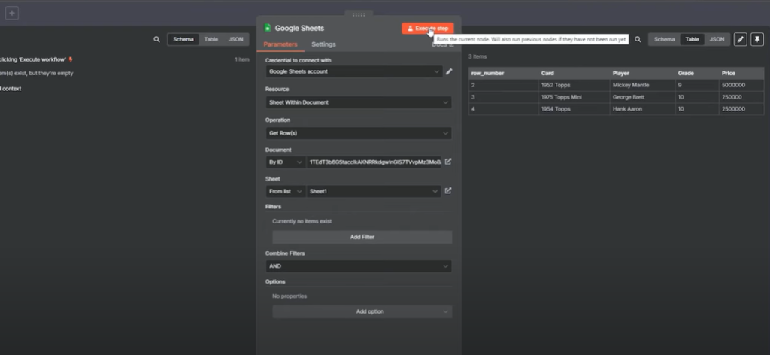
Task: Select the '1952 Topps' cell
Action: pos(574,86)
